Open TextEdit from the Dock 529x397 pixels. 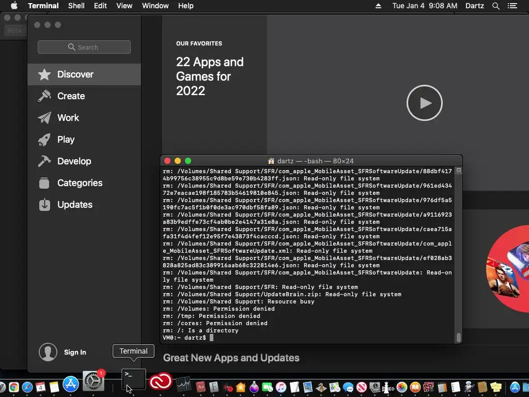point(294,387)
